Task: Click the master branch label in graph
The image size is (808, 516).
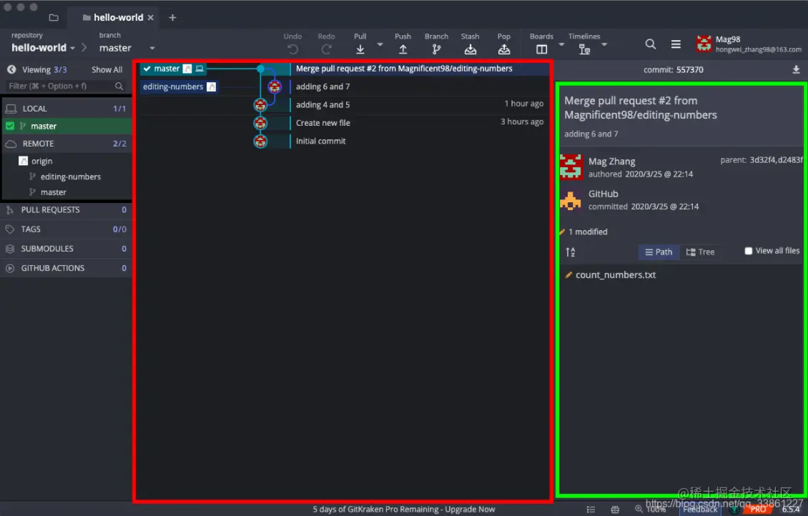Action: 173,69
